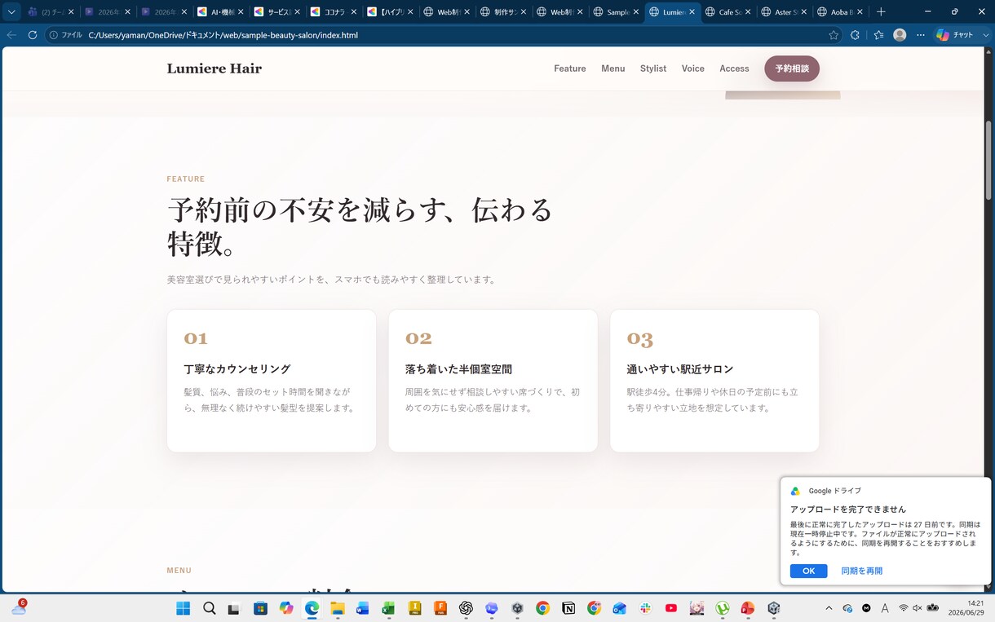This screenshot has height=622, width=995.
Task: Open Microsoft Excel from the taskbar
Action: pos(388,608)
